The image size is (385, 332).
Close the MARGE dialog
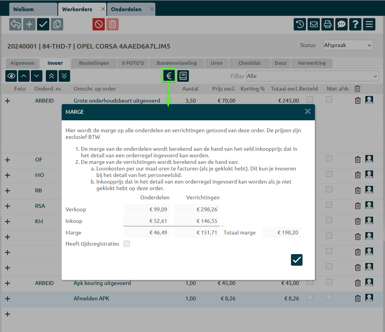[x=308, y=111]
